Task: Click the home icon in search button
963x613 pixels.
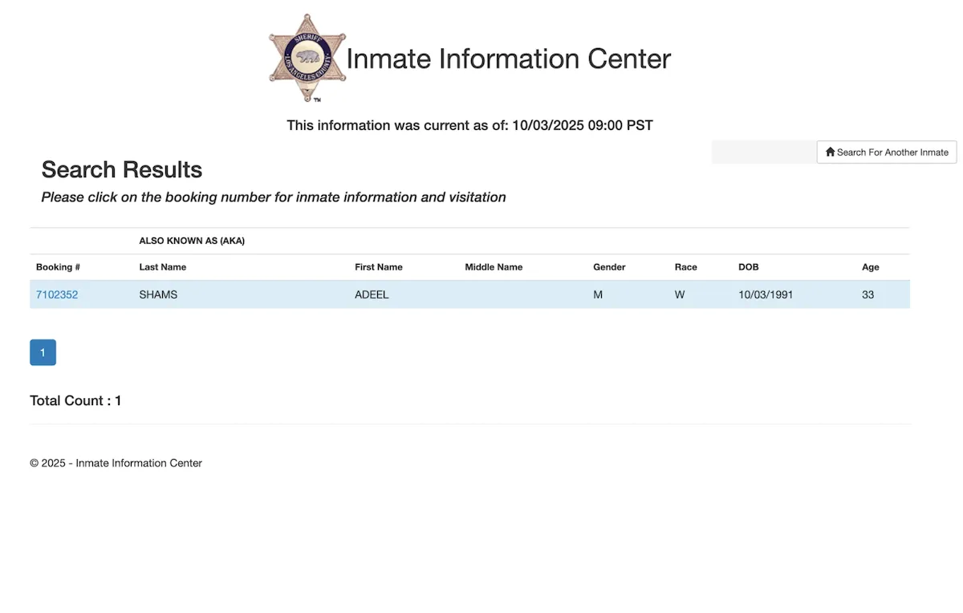Action: [x=830, y=152]
